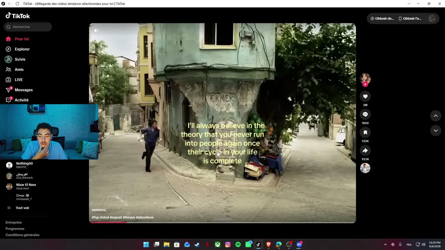Screen dimensions: 445x250
Task: Reload the page with the refresh icon
Action: click(x=17, y=4)
